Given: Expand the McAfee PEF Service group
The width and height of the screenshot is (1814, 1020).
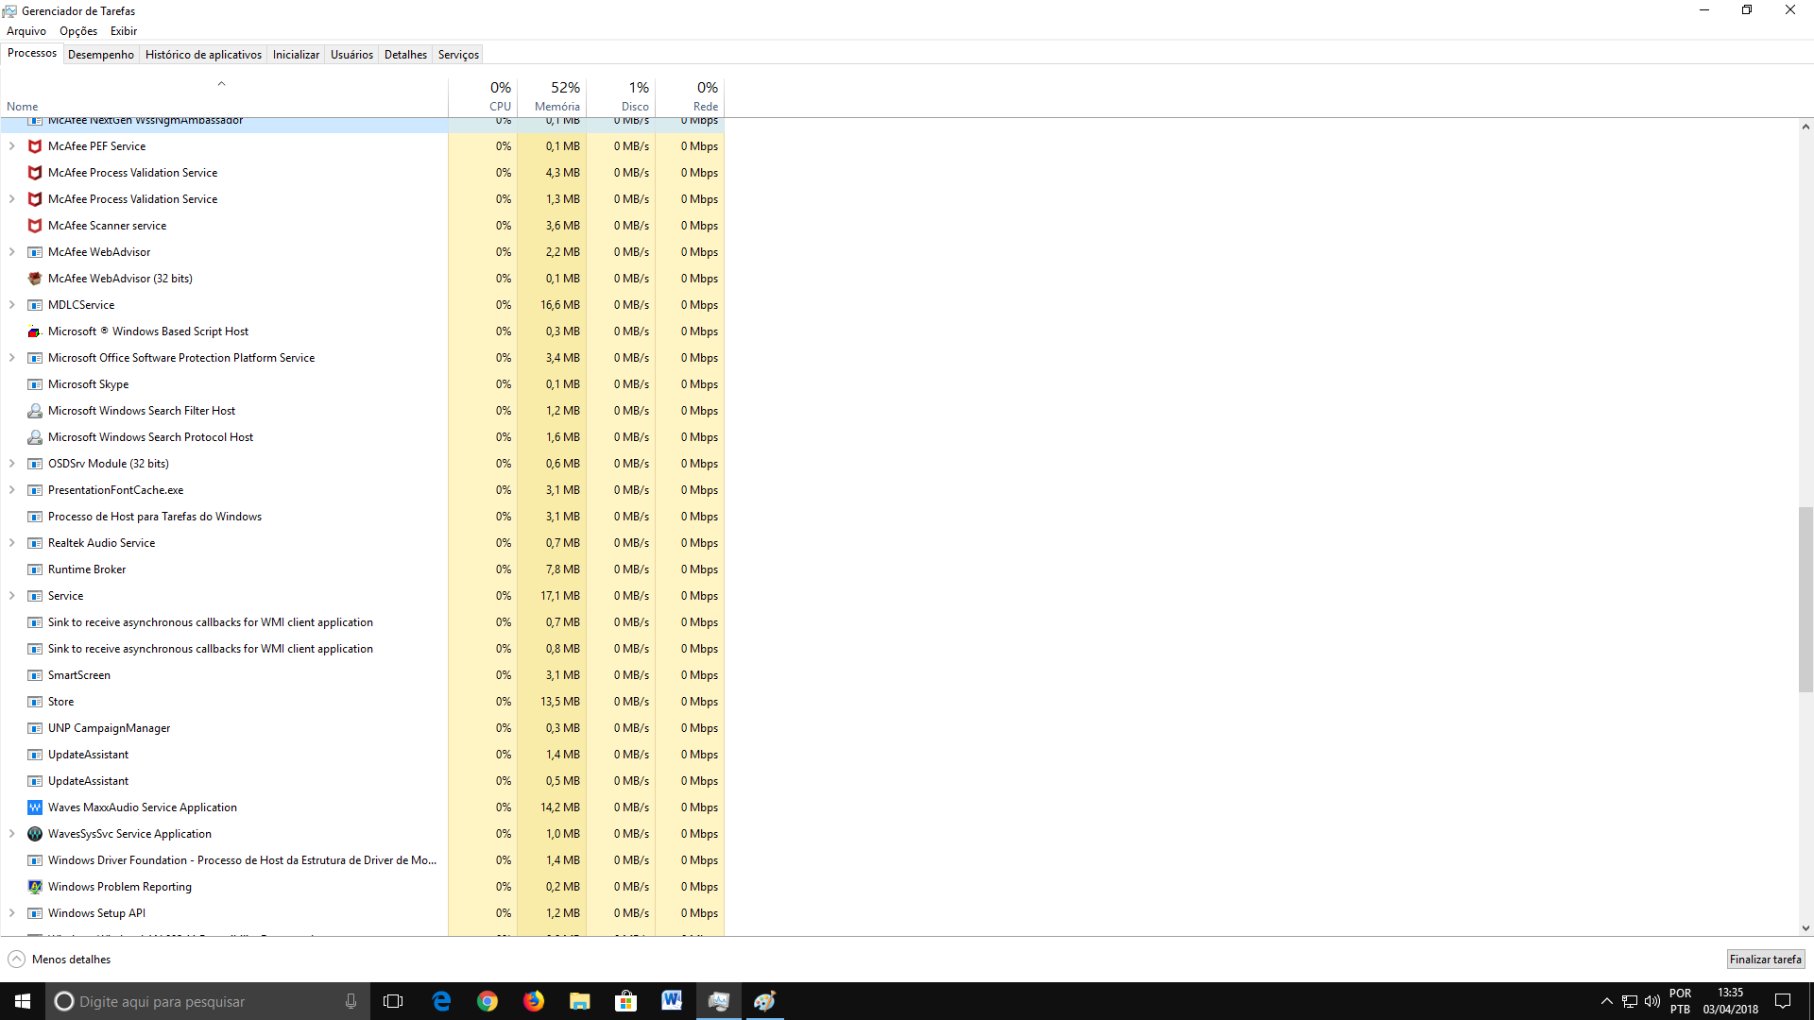Looking at the screenshot, I should 11,146.
